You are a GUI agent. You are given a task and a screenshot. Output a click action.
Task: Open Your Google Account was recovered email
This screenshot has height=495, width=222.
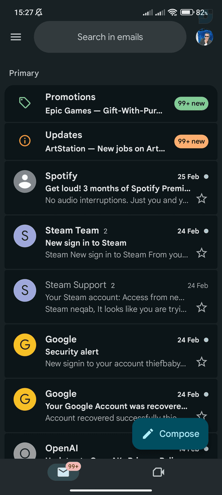111,406
